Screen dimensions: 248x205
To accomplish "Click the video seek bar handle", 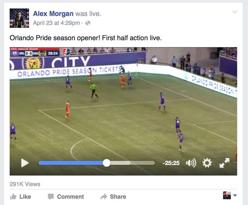I will (107, 163).
